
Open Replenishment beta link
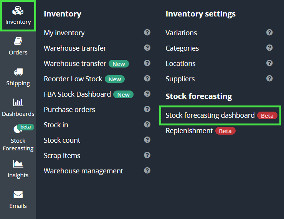point(189,131)
